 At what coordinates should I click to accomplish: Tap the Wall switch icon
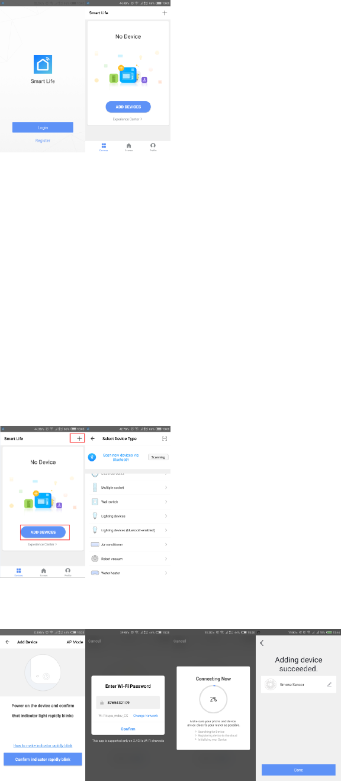click(95, 502)
